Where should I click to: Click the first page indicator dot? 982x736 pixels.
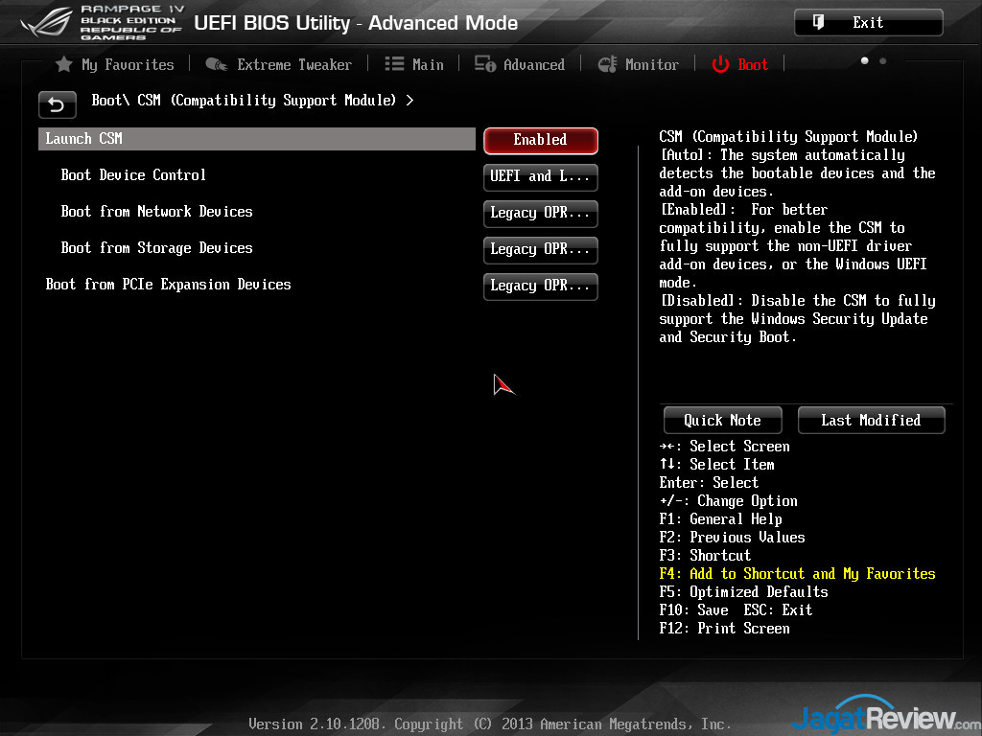click(x=865, y=60)
